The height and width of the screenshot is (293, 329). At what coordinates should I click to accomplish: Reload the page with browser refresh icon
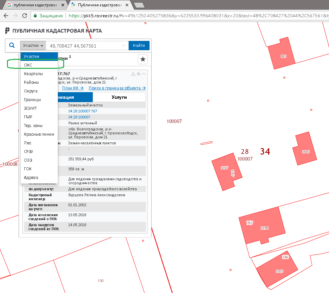tap(24, 16)
